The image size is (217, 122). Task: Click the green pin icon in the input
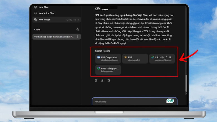click(168, 101)
